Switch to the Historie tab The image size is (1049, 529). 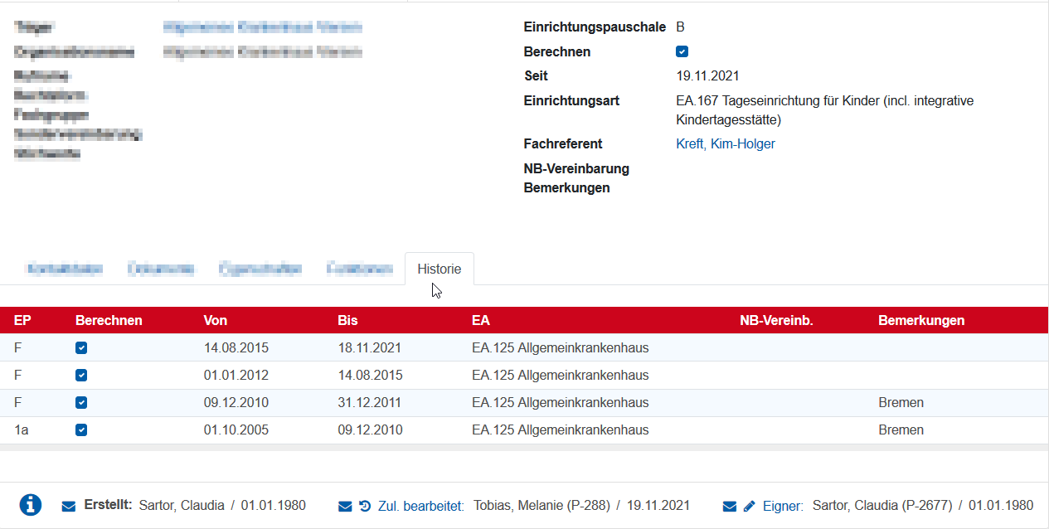[x=439, y=269]
